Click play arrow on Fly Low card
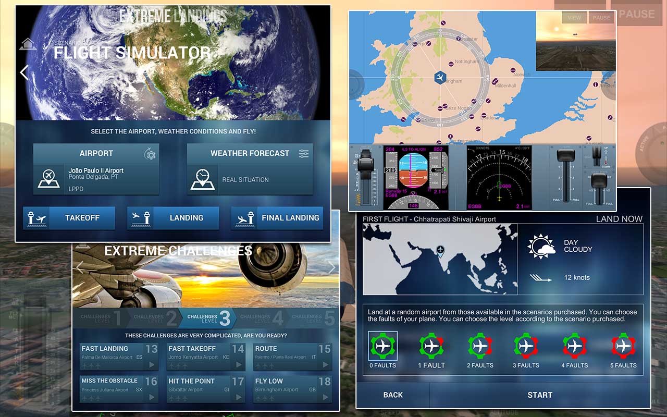Image resolution: width=667 pixels, height=417 pixels. click(326, 397)
